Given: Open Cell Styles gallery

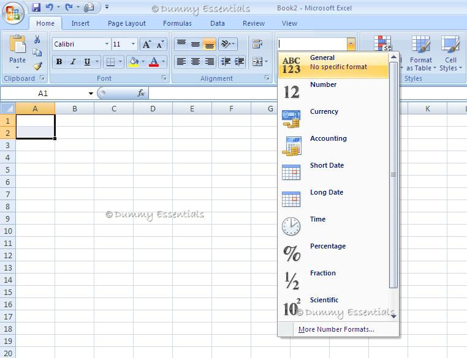Looking at the screenshot, I should click(450, 53).
